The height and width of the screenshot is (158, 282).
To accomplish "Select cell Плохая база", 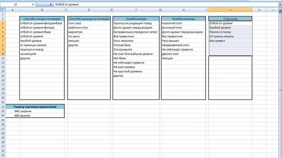I will [136, 45].
